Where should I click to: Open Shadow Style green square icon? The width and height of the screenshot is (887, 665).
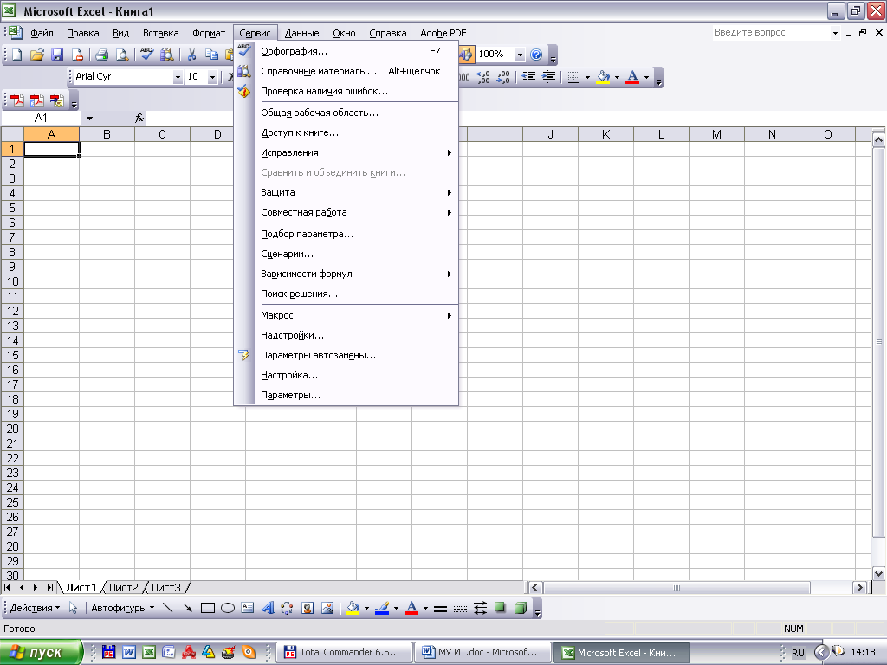tap(500, 608)
